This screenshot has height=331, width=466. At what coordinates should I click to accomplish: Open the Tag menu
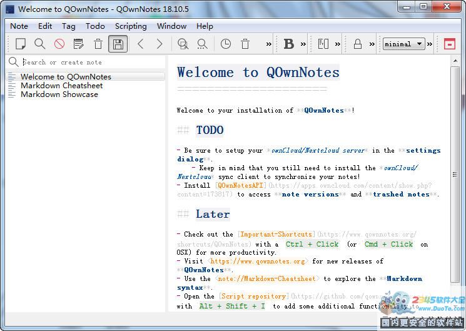69,26
